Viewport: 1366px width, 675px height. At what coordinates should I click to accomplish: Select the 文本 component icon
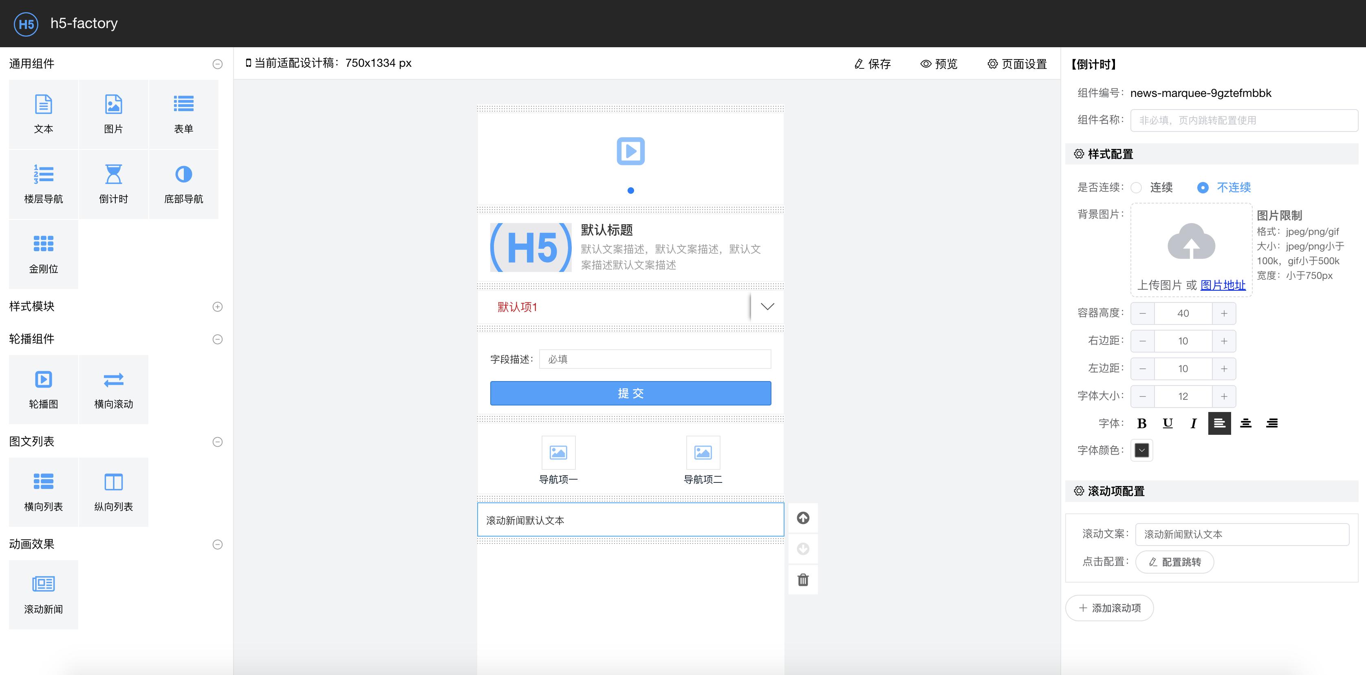(44, 104)
